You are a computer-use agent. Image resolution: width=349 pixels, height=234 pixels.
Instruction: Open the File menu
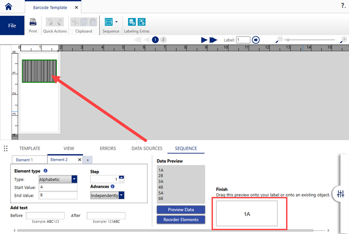12,26
